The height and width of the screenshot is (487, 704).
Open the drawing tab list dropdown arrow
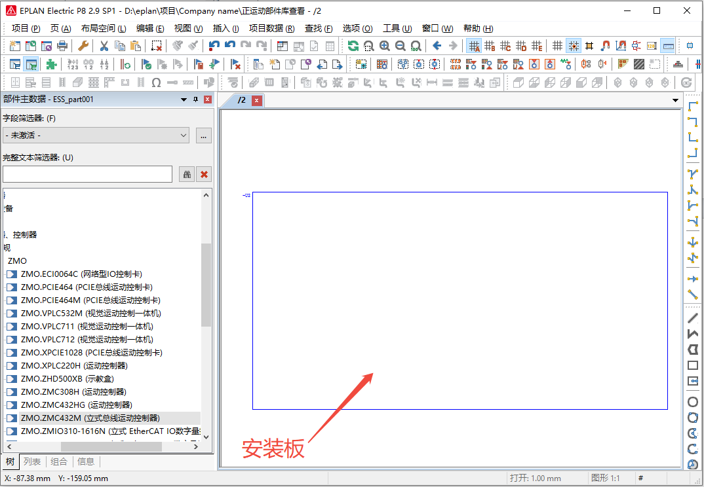pyautogui.click(x=676, y=99)
